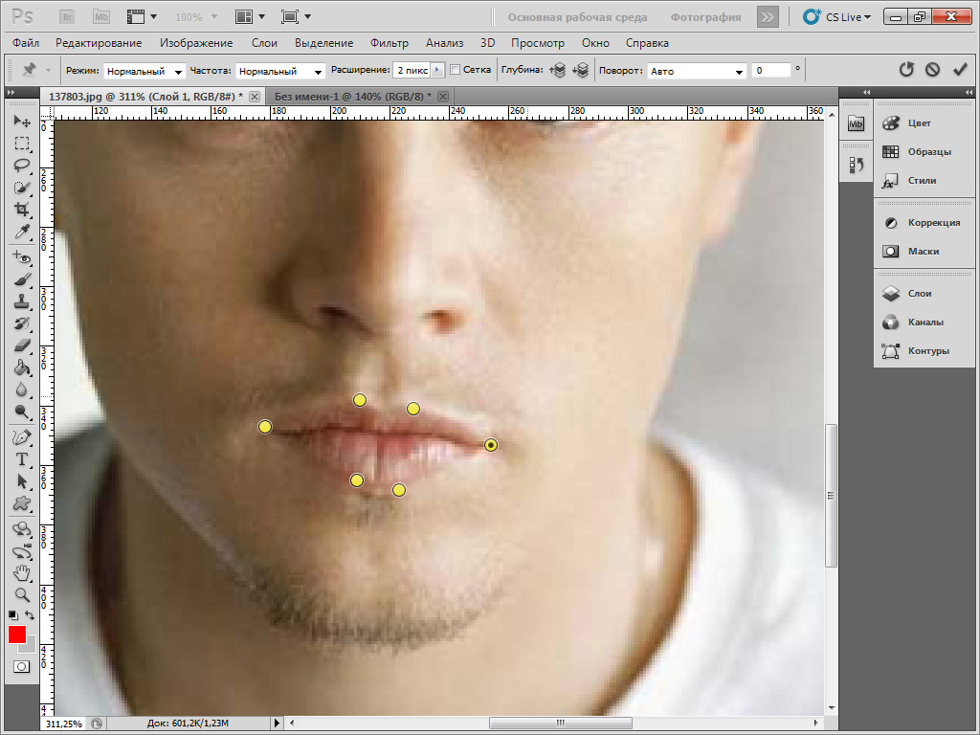Select the Crop tool

pos(22,210)
